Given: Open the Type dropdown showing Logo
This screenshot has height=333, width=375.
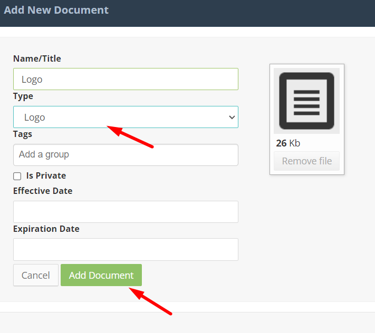Looking at the screenshot, I should click(x=126, y=117).
